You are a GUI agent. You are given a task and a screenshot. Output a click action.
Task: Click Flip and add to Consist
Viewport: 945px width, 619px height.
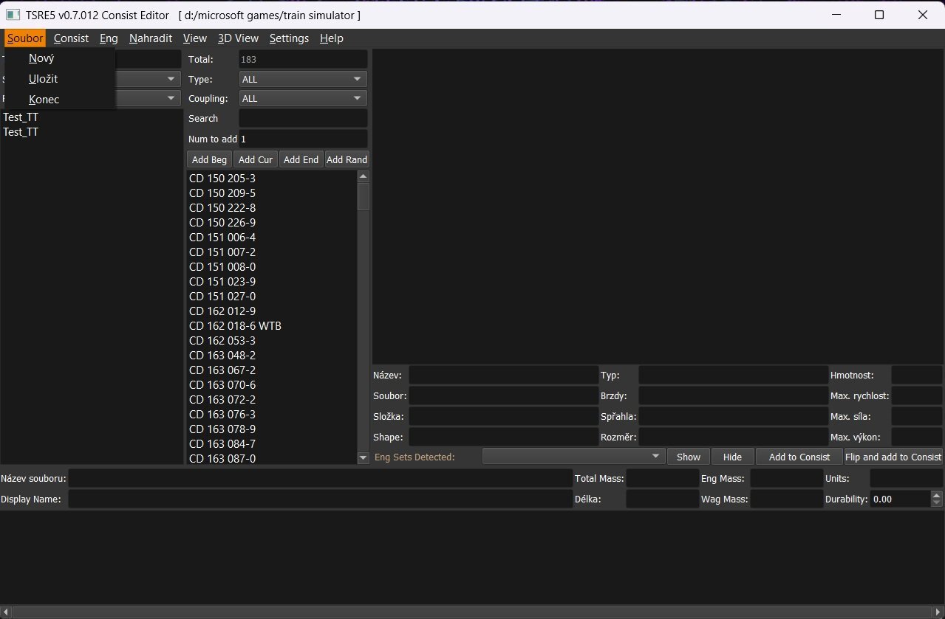(x=893, y=457)
